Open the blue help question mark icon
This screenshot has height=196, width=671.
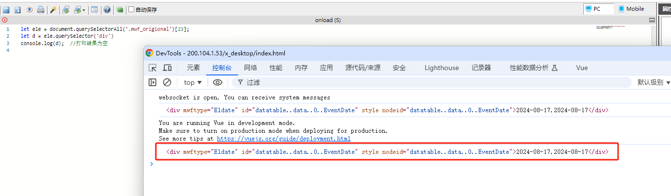[107, 10]
